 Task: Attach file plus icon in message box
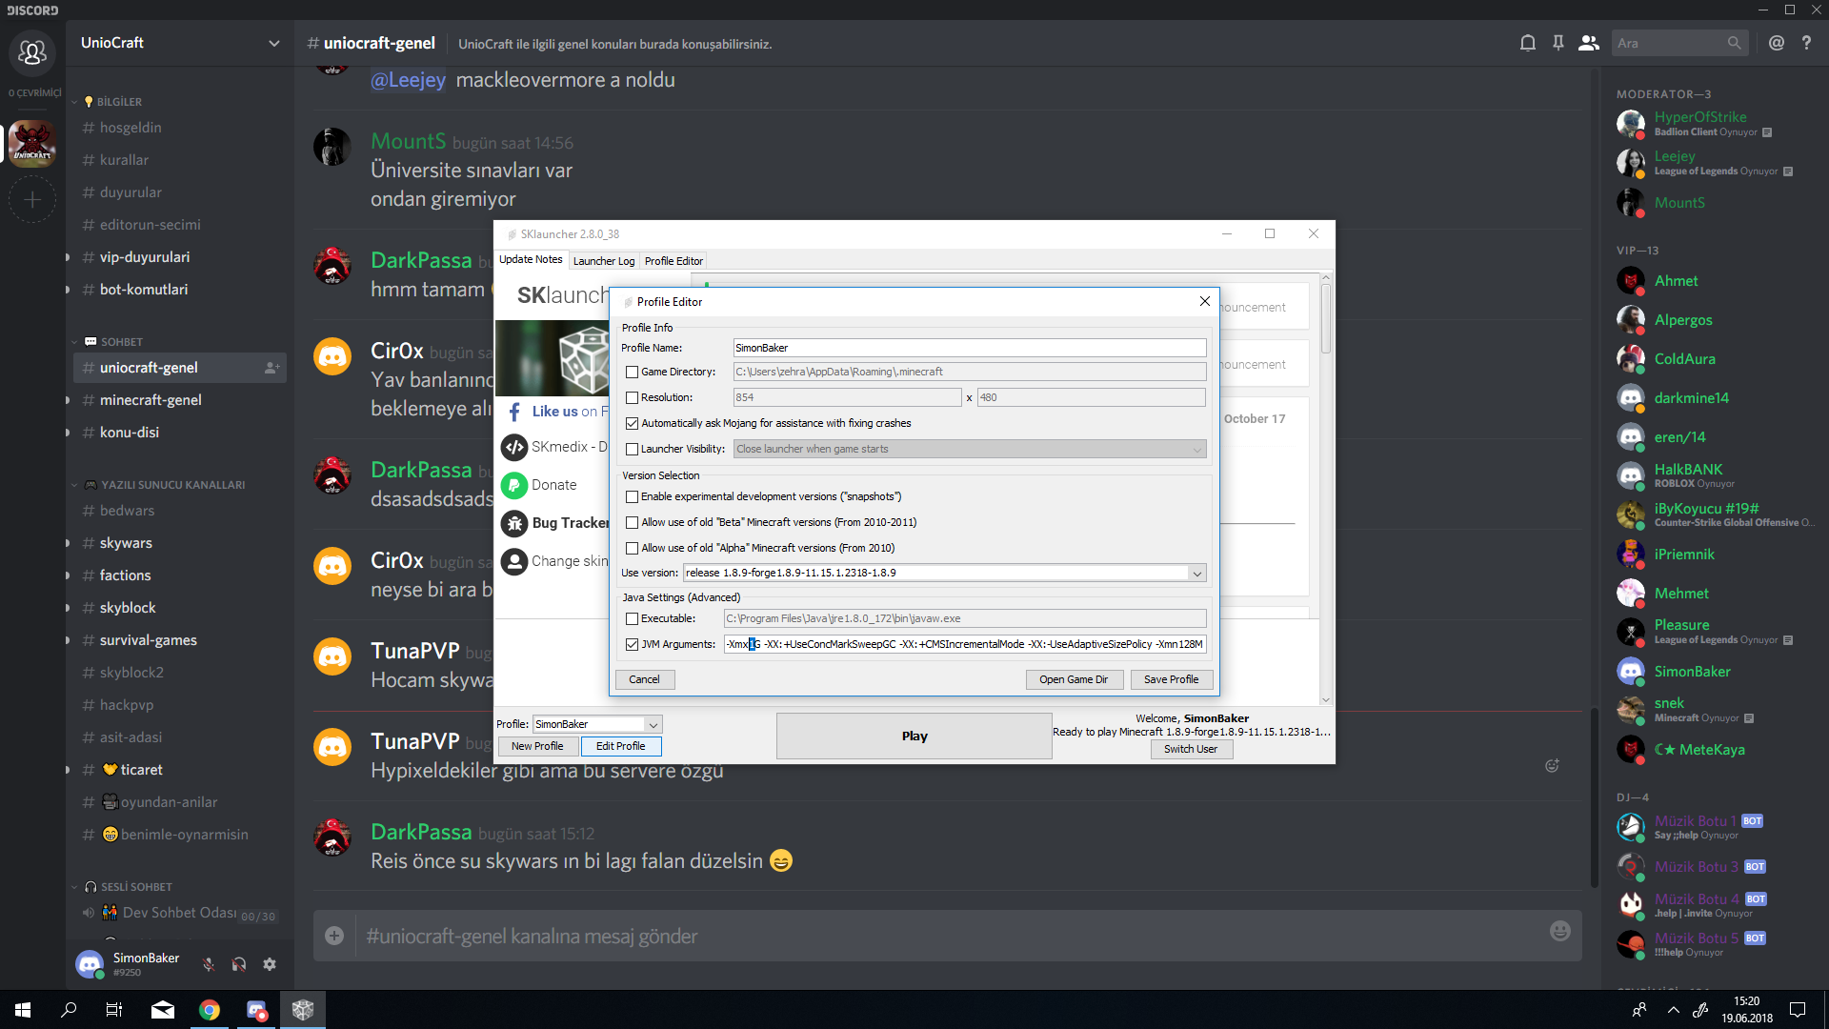pyautogui.click(x=334, y=936)
